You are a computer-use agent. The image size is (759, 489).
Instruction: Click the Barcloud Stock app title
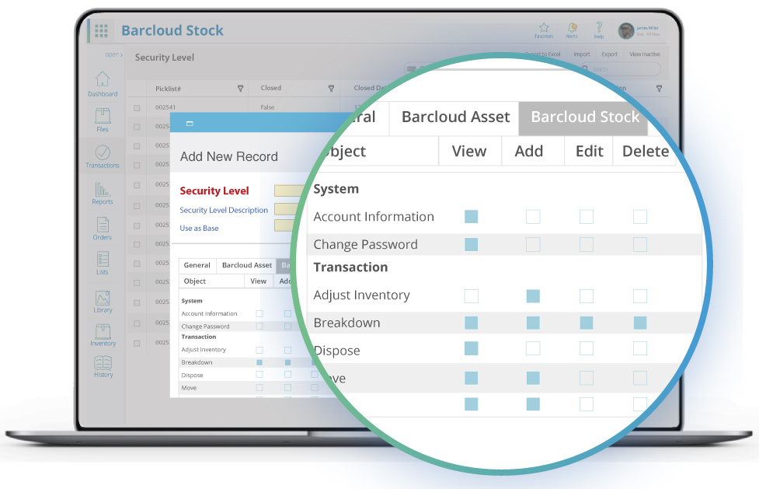point(172,30)
